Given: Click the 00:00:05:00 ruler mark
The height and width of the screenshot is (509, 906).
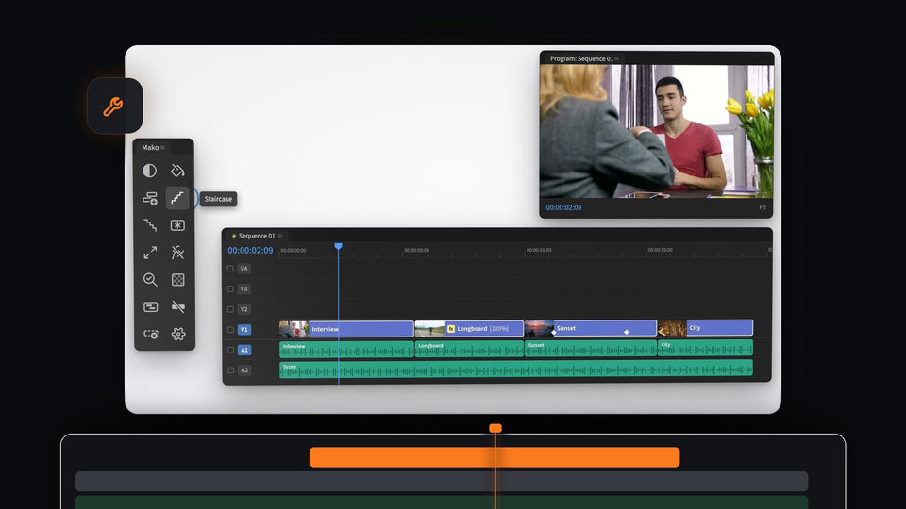Looking at the screenshot, I should 416,250.
